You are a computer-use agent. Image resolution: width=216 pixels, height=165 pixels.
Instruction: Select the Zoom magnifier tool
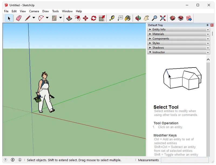(154, 18)
